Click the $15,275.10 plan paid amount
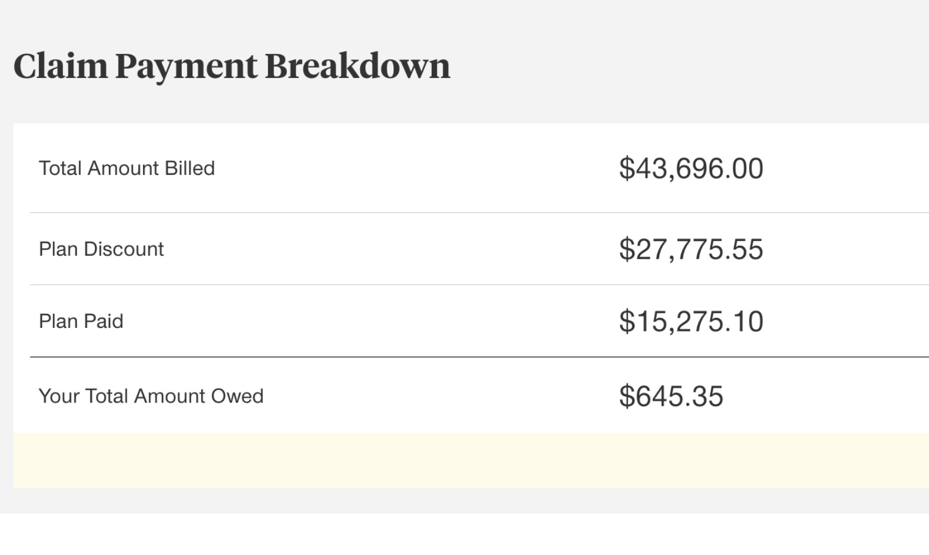This screenshot has height=555, width=929. (x=691, y=322)
